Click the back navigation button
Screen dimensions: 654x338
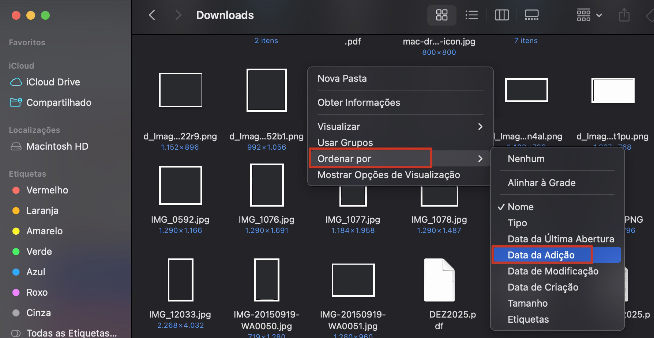[152, 15]
